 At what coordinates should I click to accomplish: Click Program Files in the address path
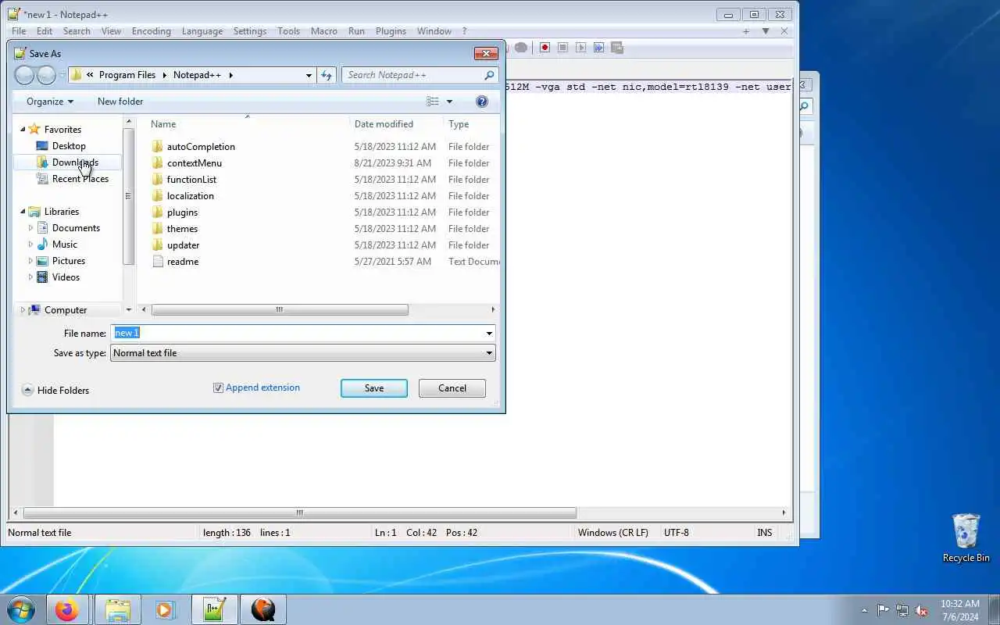pyautogui.click(x=127, y=75)
